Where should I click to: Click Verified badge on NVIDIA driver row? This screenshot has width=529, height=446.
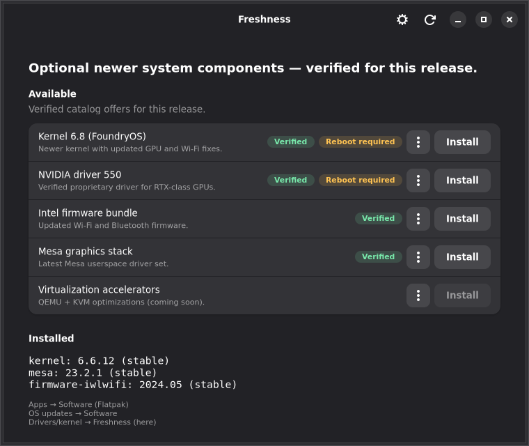pos(290,180)
